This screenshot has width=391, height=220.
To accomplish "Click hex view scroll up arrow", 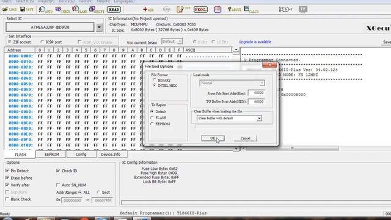I will point(236,50).
